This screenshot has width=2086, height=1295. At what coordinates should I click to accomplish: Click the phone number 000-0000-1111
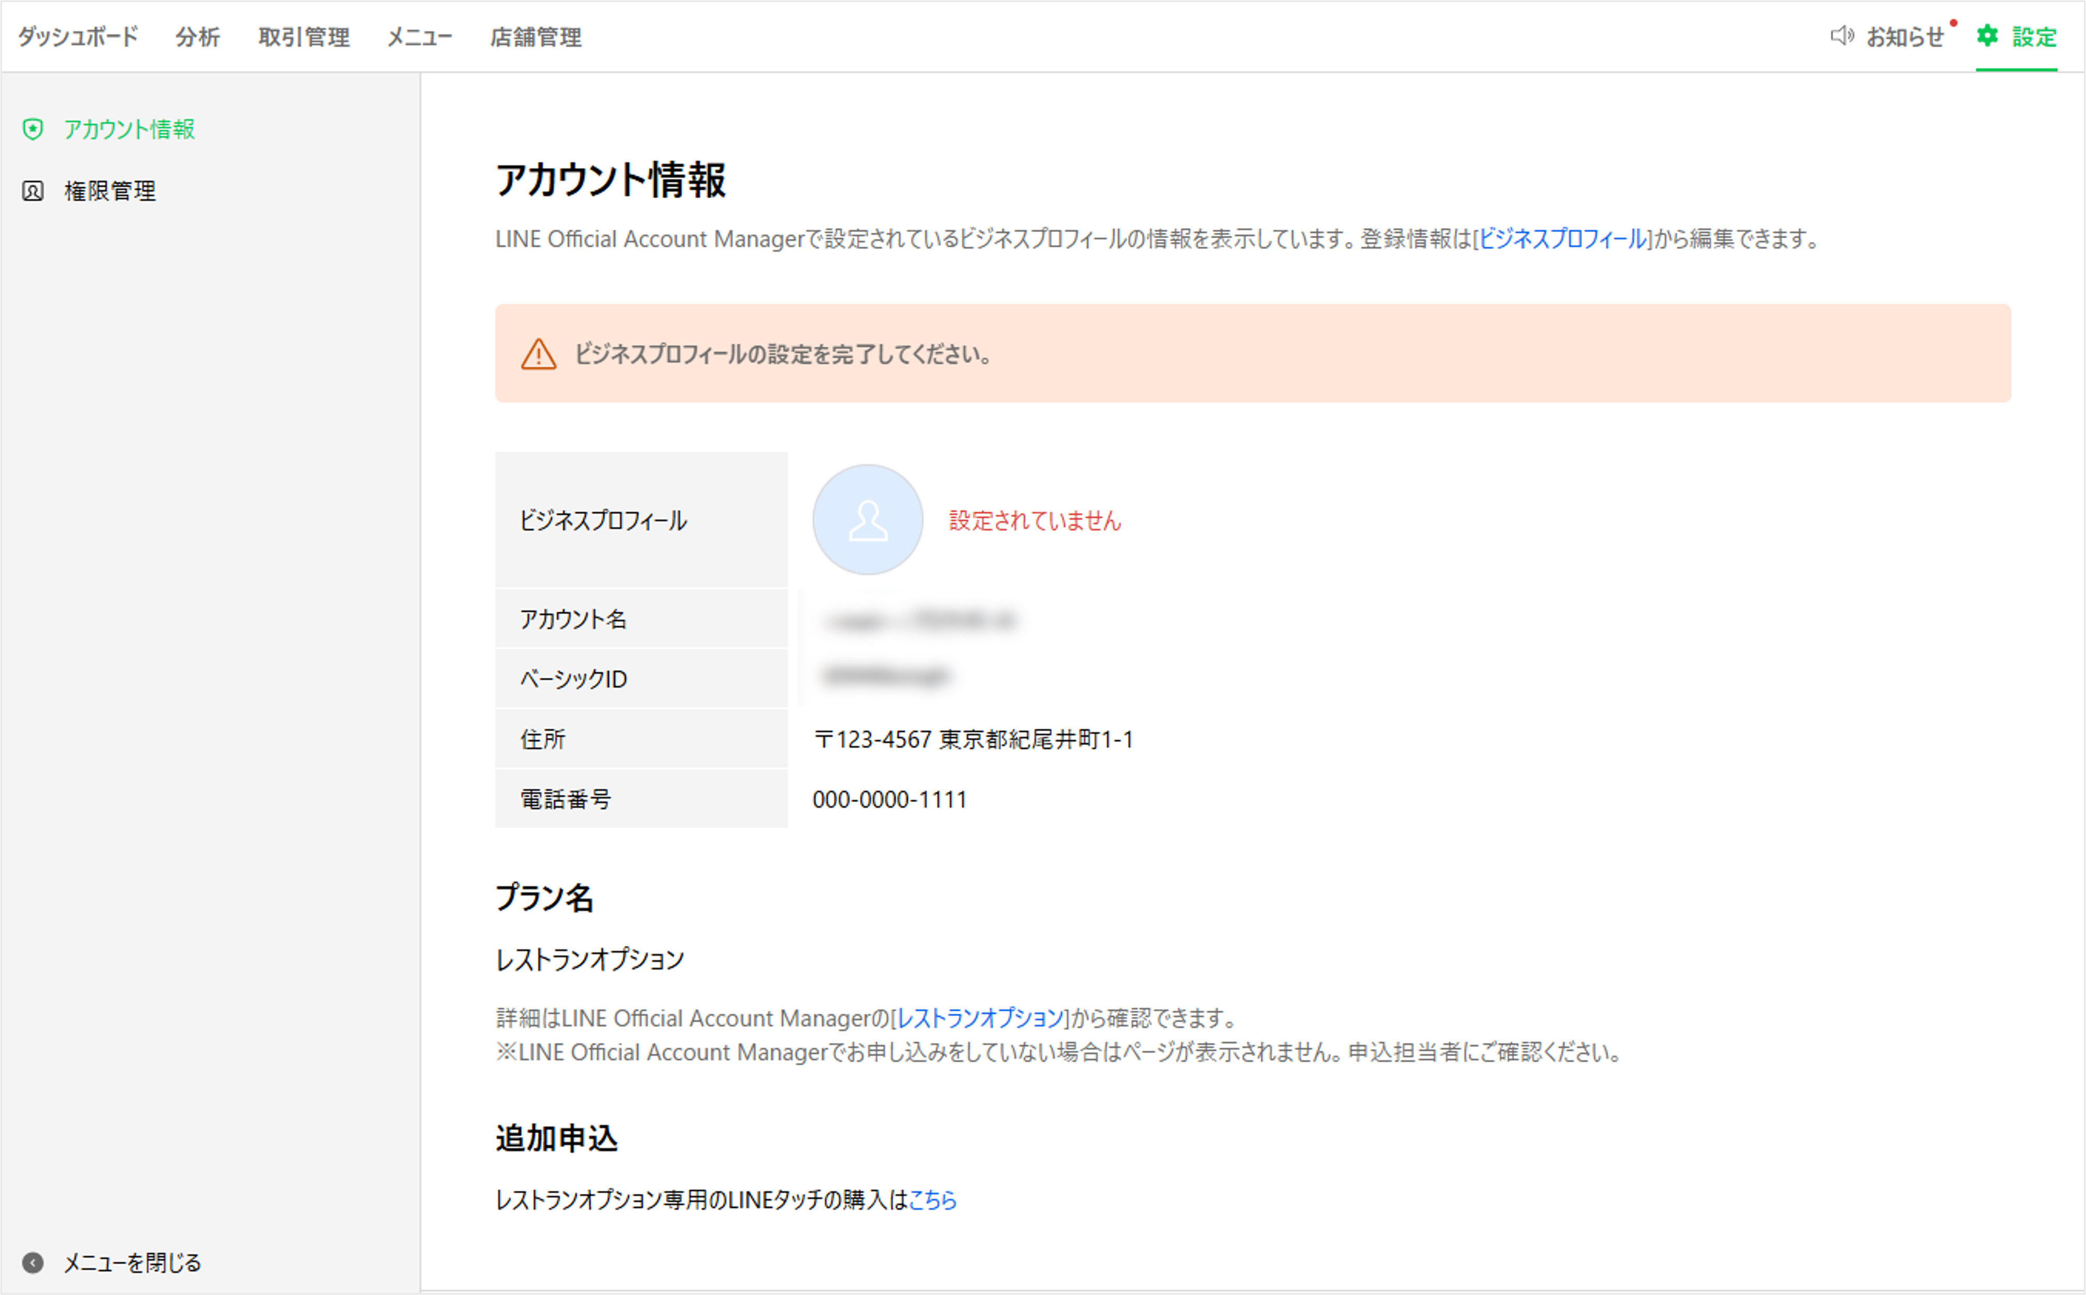point(889,799)
